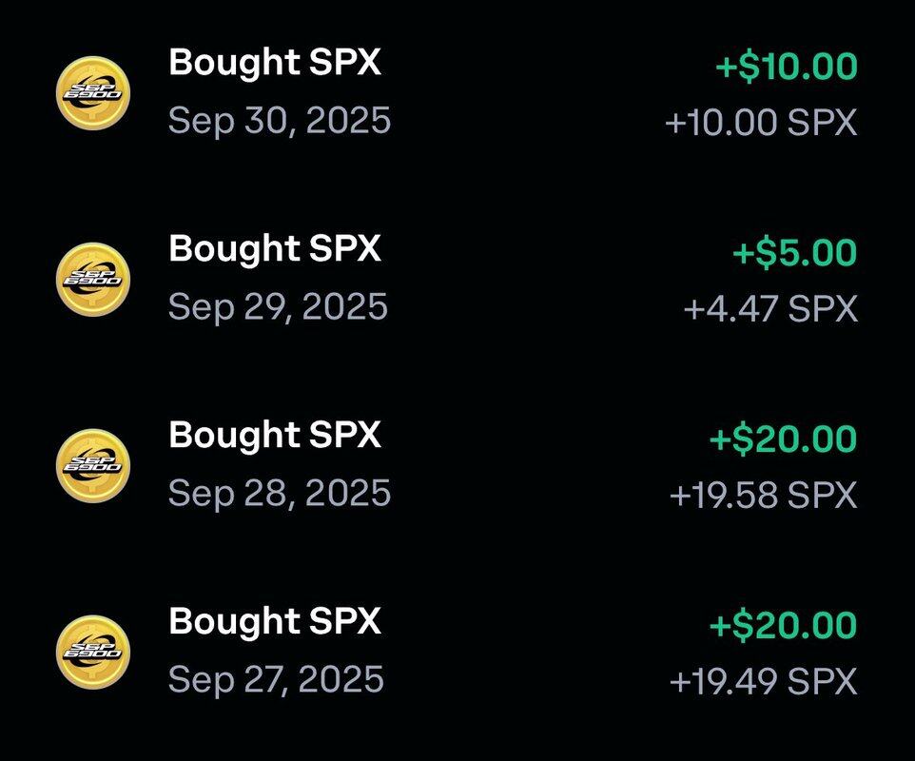
Task: Tap the +19.49 SPX quantity
Action: (x=764, y=682)
